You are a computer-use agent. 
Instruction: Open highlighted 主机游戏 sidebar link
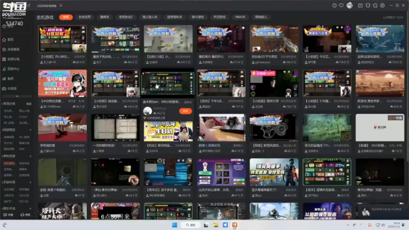9,163
